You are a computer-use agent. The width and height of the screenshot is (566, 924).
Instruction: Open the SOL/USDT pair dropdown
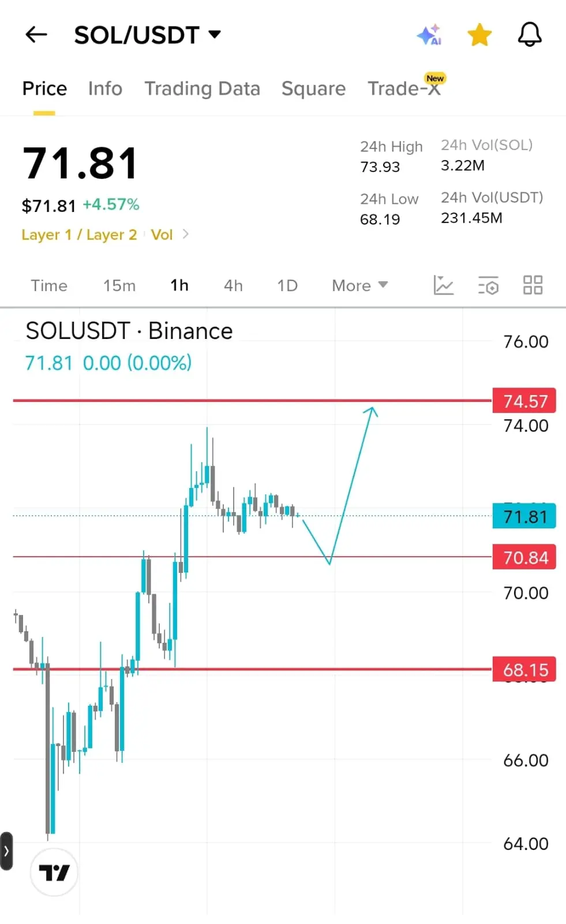tap(148, 35)
